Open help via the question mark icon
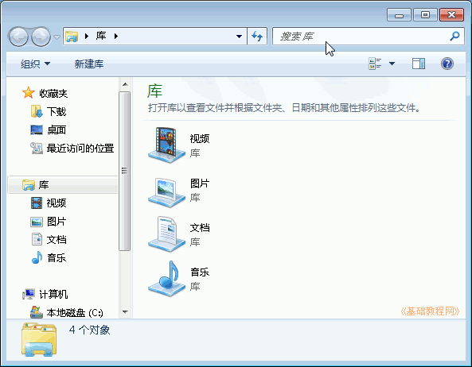This screenshot has height=367, width=472. (447, 64)
